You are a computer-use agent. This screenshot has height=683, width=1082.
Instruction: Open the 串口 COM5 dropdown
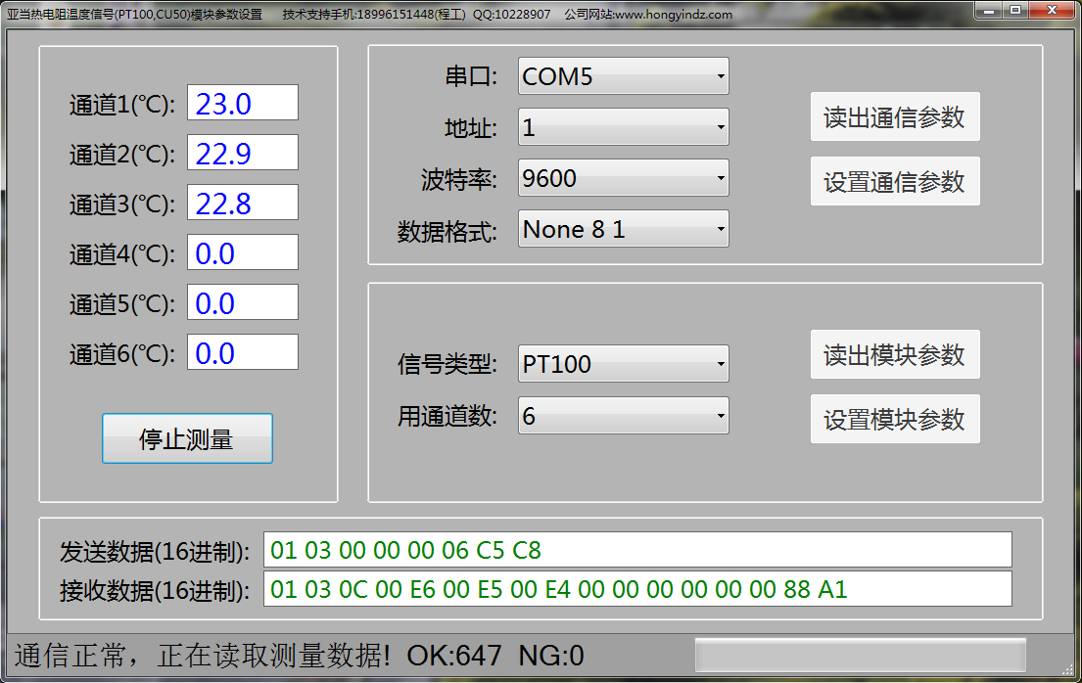[623, 76]
